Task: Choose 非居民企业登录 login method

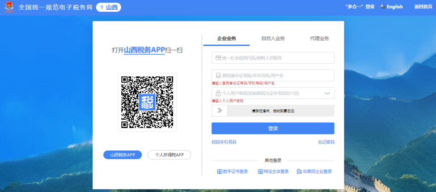Action: (314, 171)
